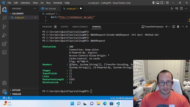Open Windows taskbar Search

coord(79,103)
